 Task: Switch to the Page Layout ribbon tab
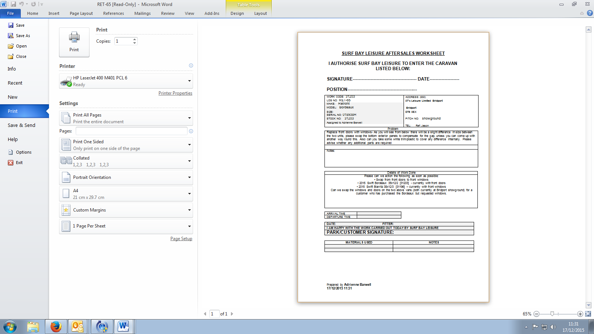coord(81,13)
